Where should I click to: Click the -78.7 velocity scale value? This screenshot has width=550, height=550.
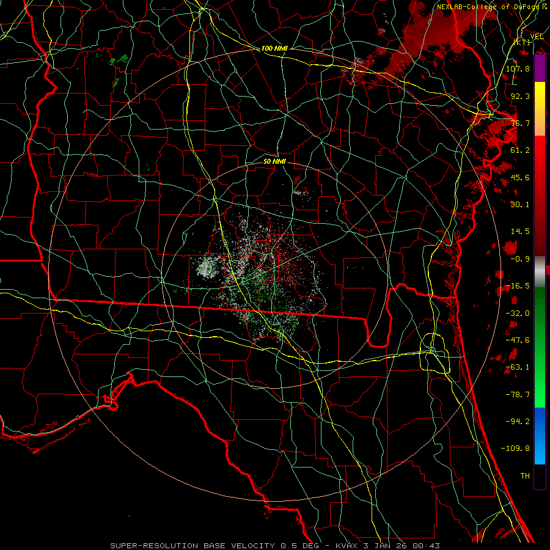click(x=518, y=395)
